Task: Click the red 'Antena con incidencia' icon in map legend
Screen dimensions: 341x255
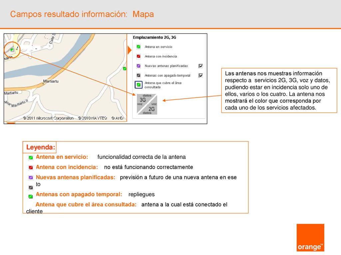Action: pos(139,56)
